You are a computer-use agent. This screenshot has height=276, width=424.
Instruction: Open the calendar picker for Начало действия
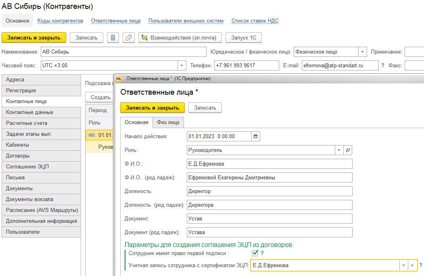[256, 137]
